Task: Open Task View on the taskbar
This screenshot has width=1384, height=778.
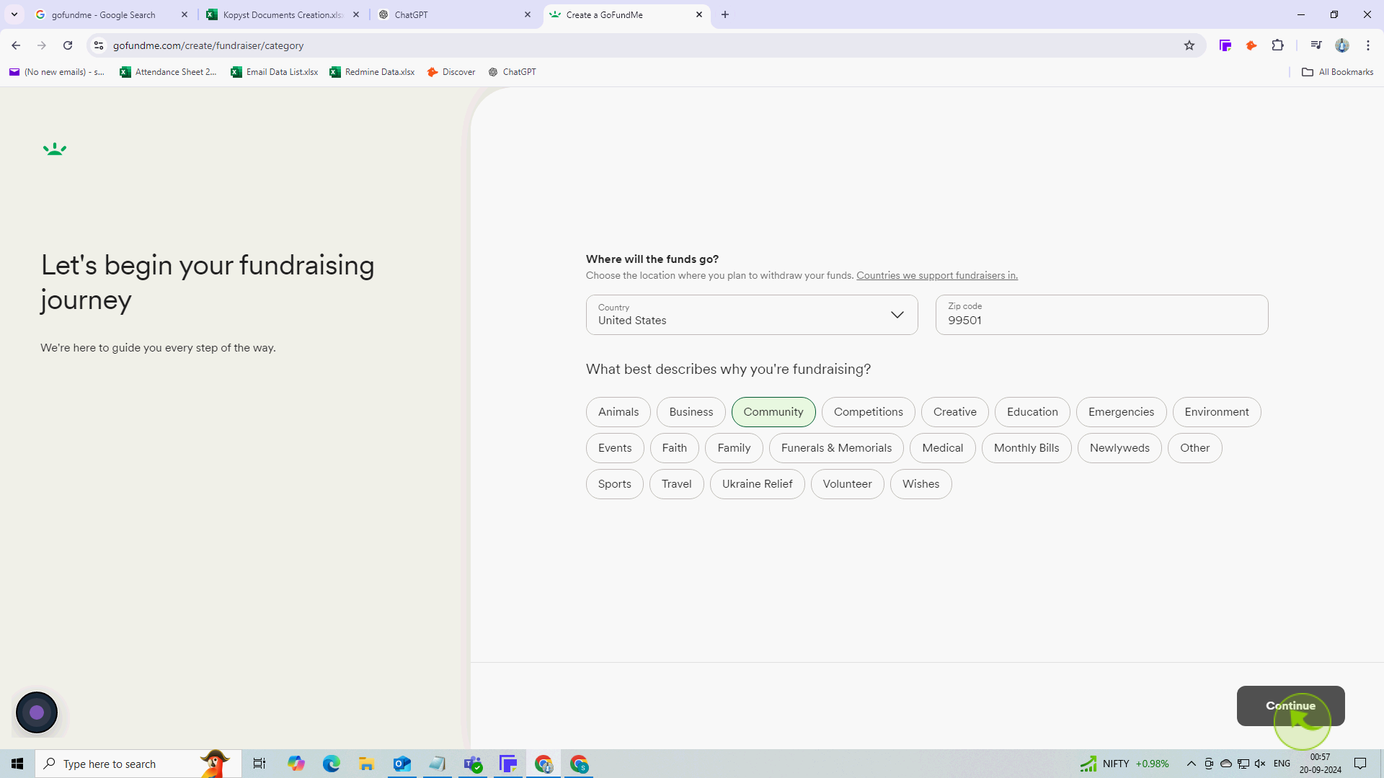Action: [x=259, y=764]
